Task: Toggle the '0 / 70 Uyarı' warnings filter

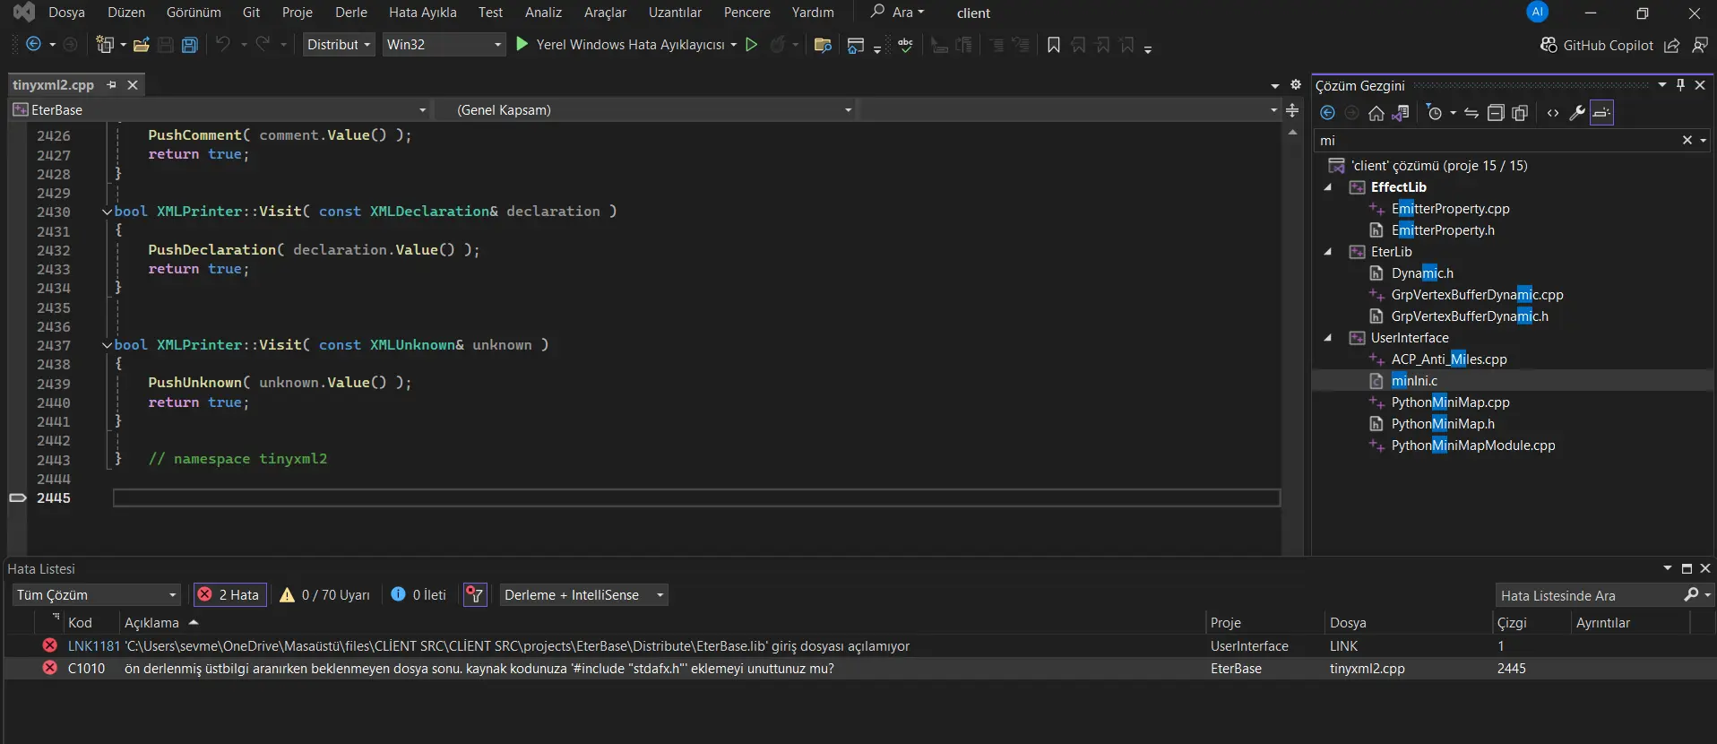Action: [x=325, y=595]
